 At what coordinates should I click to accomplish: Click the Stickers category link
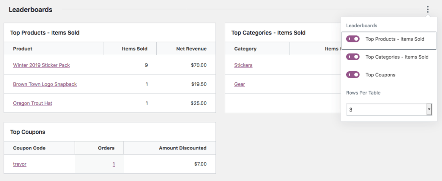[243, 65]
